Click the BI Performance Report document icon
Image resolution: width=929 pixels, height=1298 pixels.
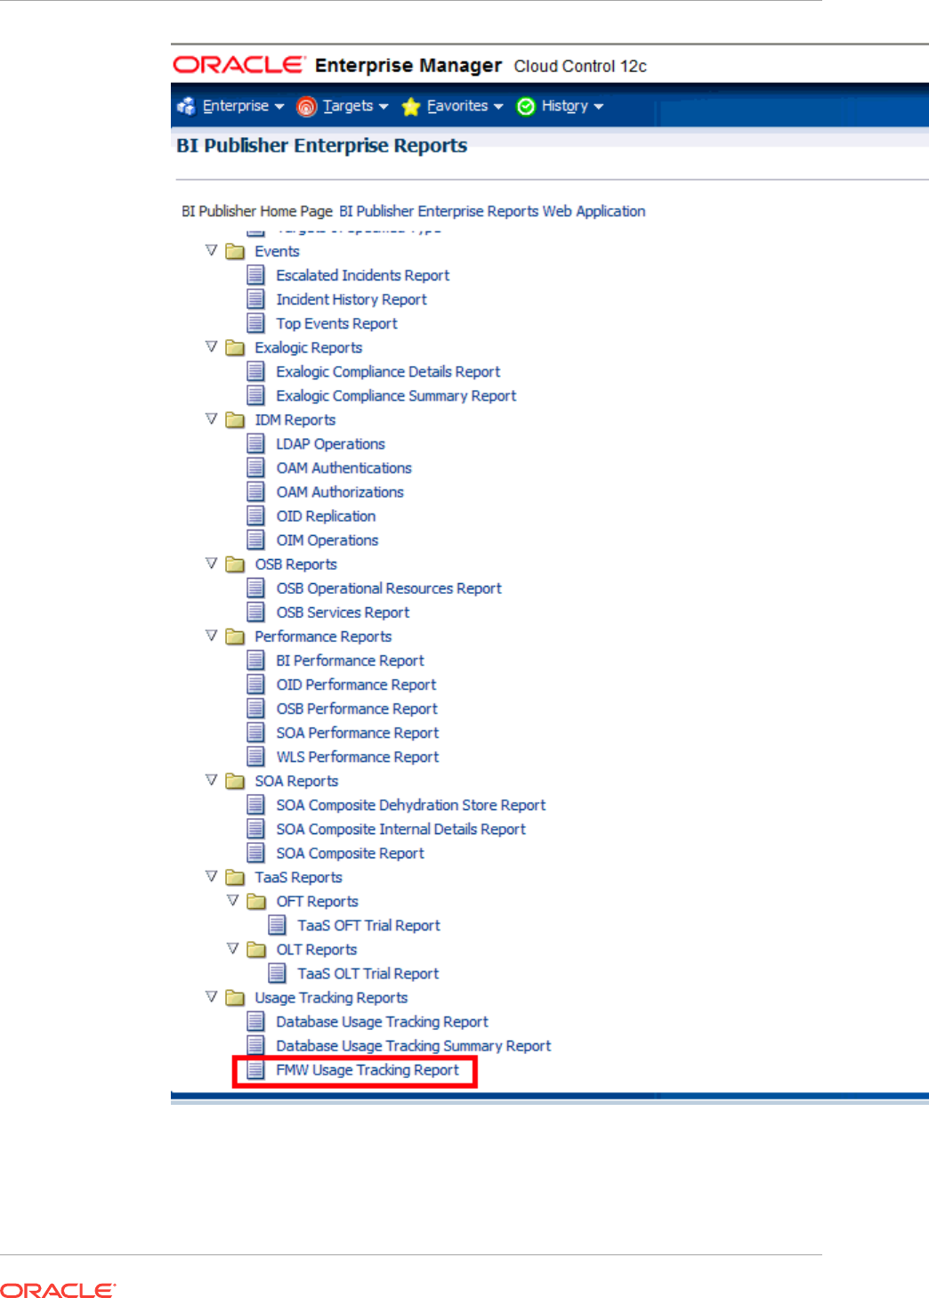256,660
